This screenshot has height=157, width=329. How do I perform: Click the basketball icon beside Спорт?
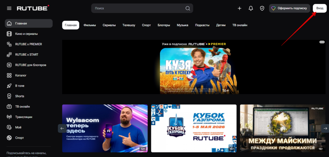[9, 138]
